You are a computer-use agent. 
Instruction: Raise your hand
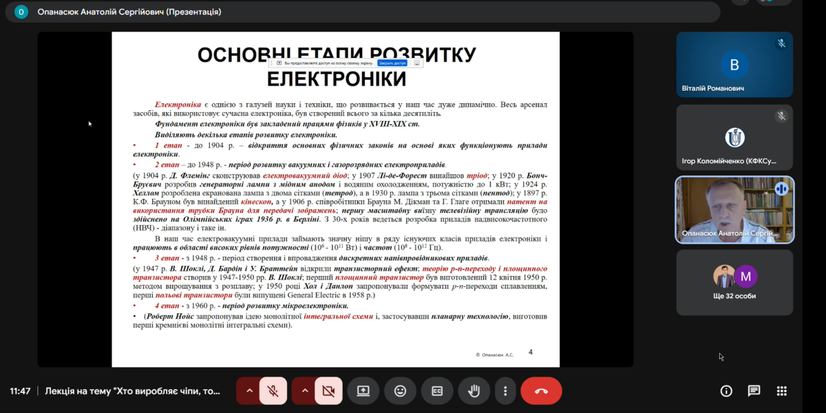tap(474, 391)
